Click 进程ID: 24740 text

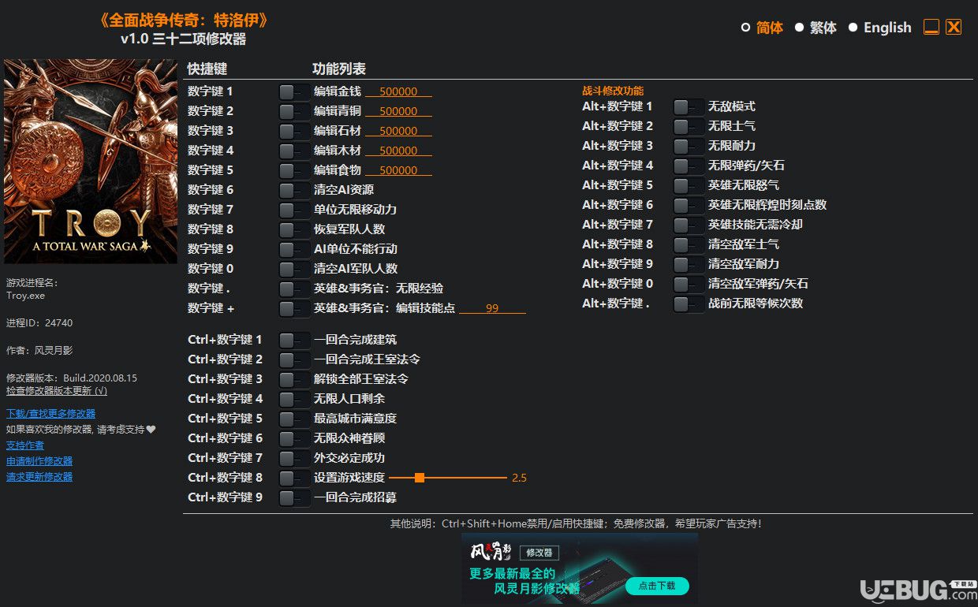39,323
